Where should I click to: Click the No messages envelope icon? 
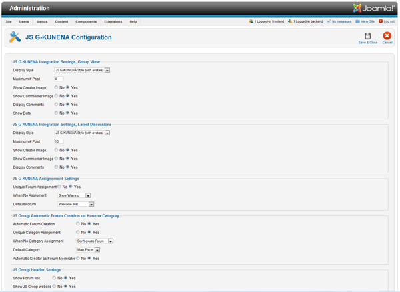pos(329,21)
